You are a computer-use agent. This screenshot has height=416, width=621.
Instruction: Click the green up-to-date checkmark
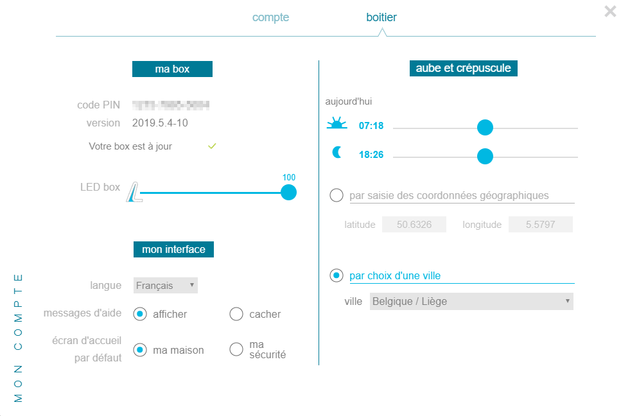[x=212, y=146]
